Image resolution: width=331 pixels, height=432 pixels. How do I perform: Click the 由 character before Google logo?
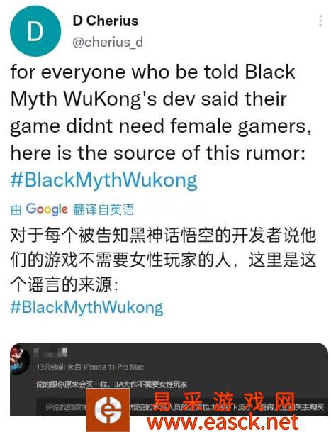click(x=16, y=210)
